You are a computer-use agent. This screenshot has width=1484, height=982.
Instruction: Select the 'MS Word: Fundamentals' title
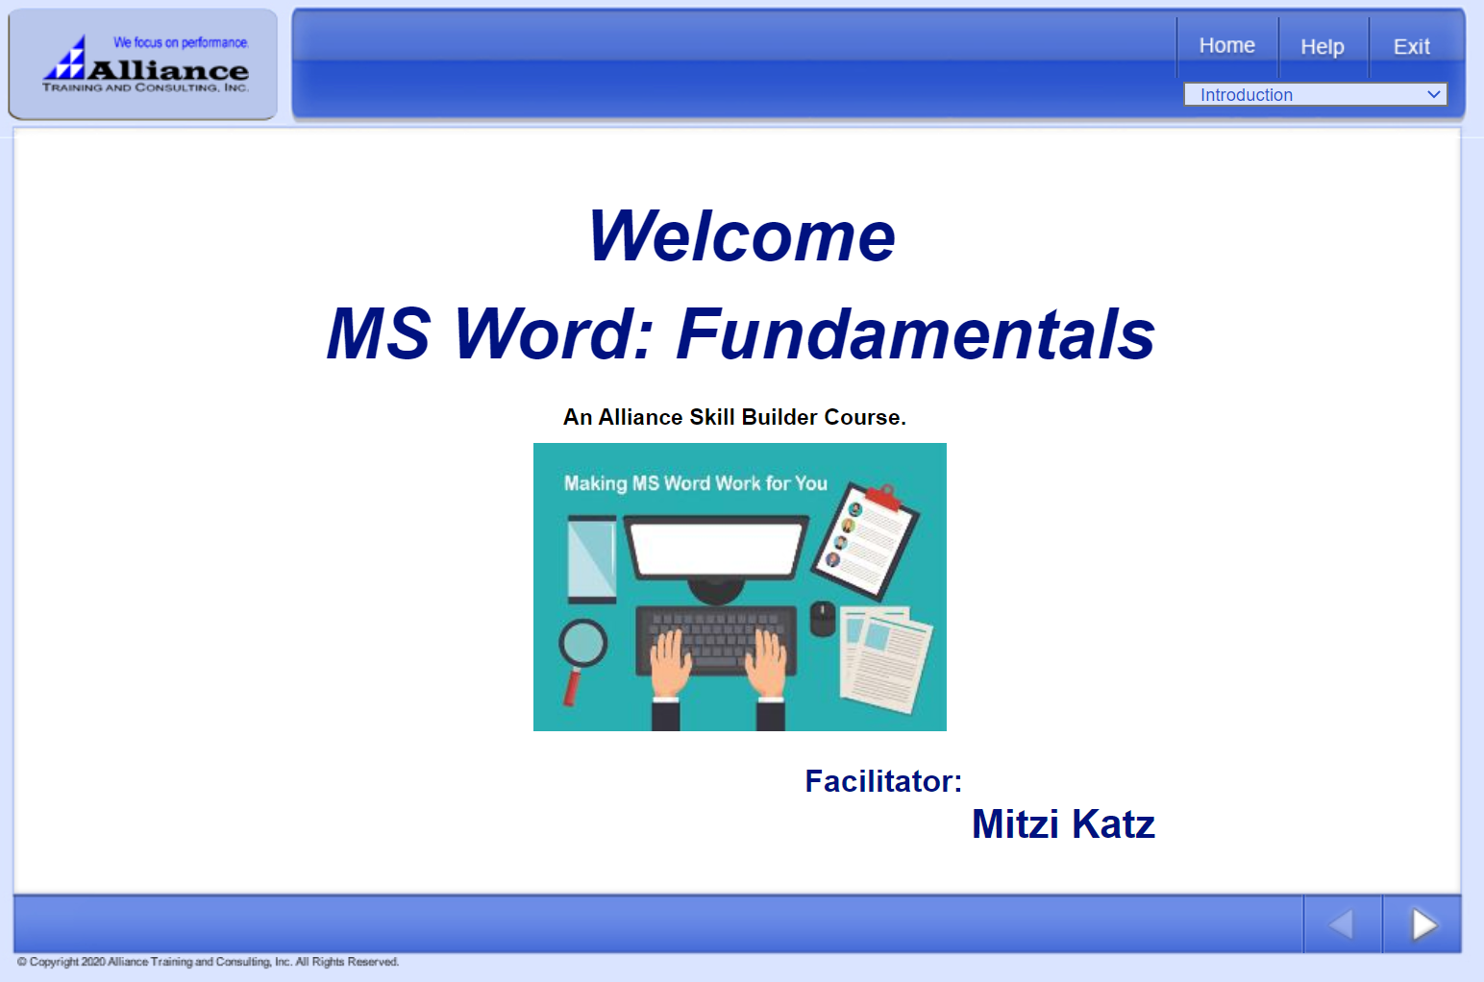click(x=740, y=334)
